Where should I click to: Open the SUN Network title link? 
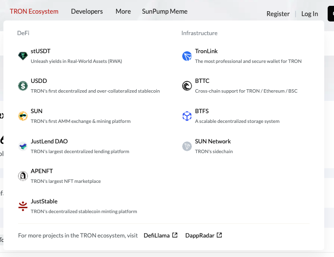pyautogui.click(x=213, y=141)
